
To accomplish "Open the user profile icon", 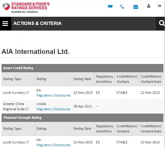I will point(148,6).
